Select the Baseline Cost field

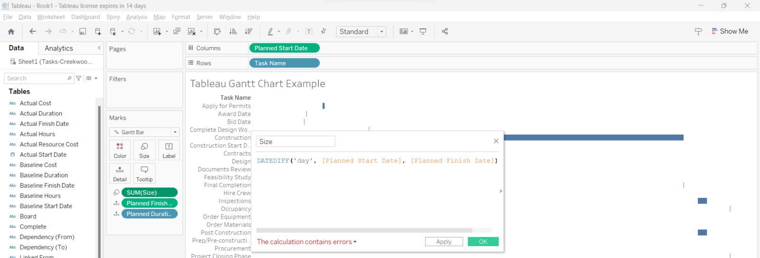(x=38, y=165)
